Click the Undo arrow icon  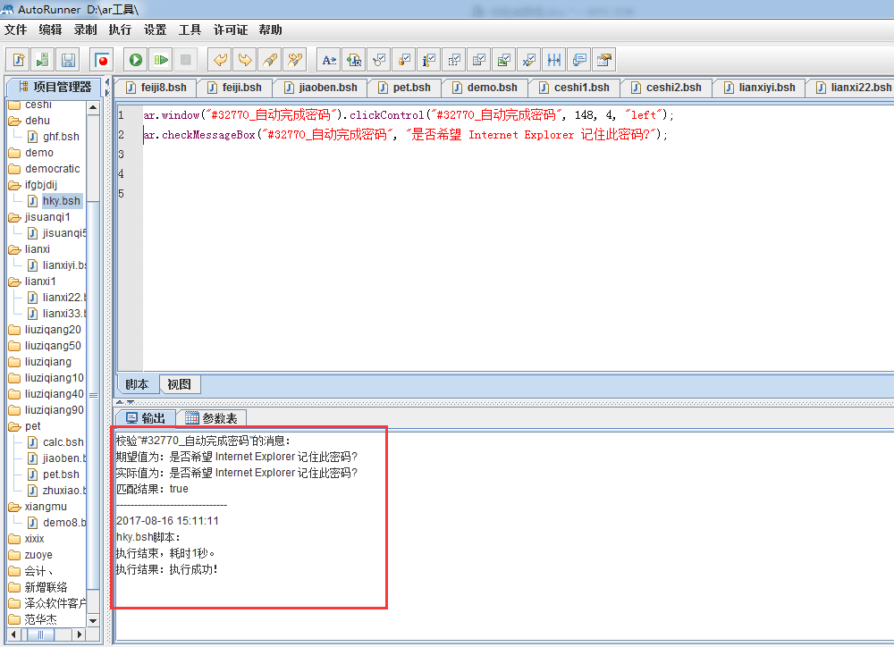pyautogui.click(x=218, y=60)
